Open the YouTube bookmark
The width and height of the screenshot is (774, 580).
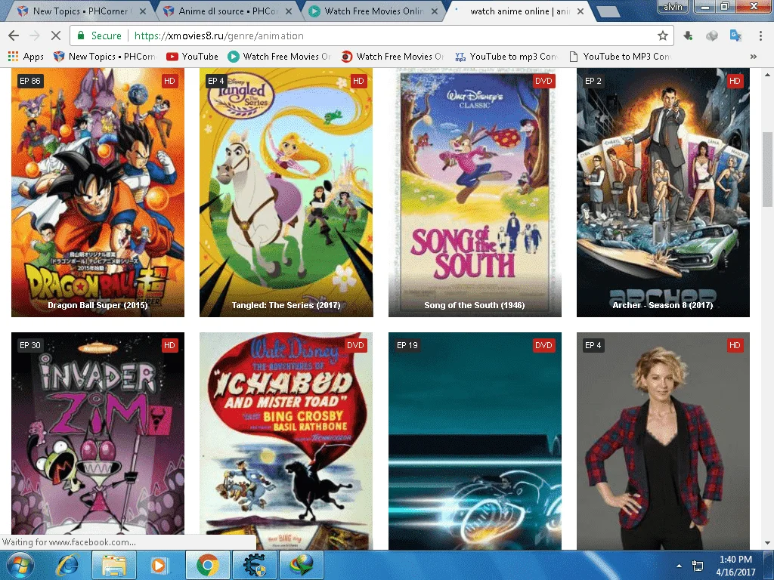pos(193,56)
